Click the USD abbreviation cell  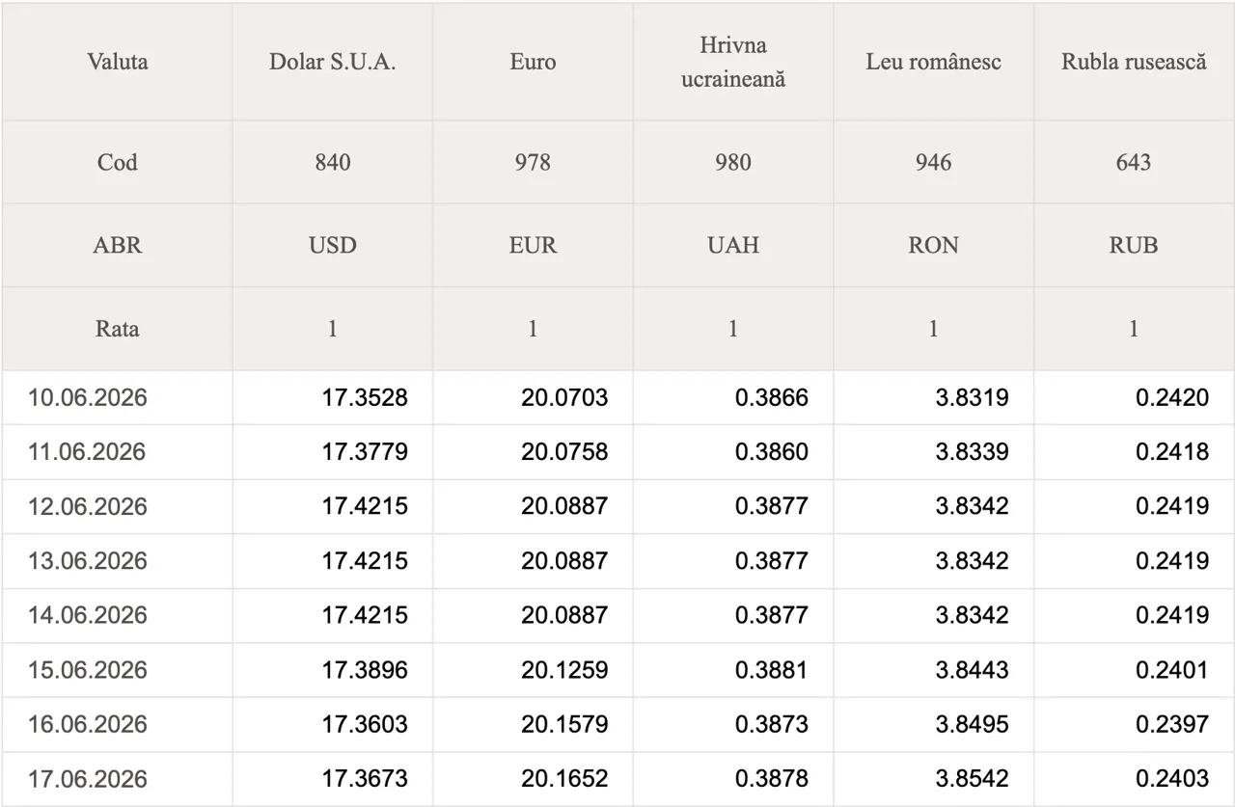[x=332, y=245]
